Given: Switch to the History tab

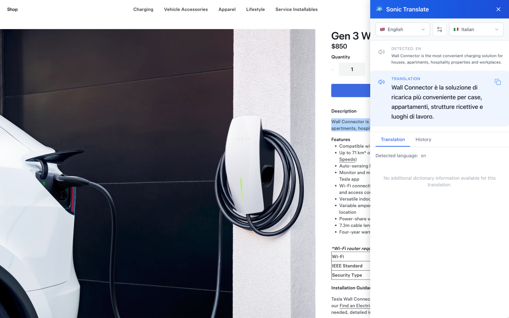Looking at the screenshot, I should pyautogui.click(x=423, y=140).
